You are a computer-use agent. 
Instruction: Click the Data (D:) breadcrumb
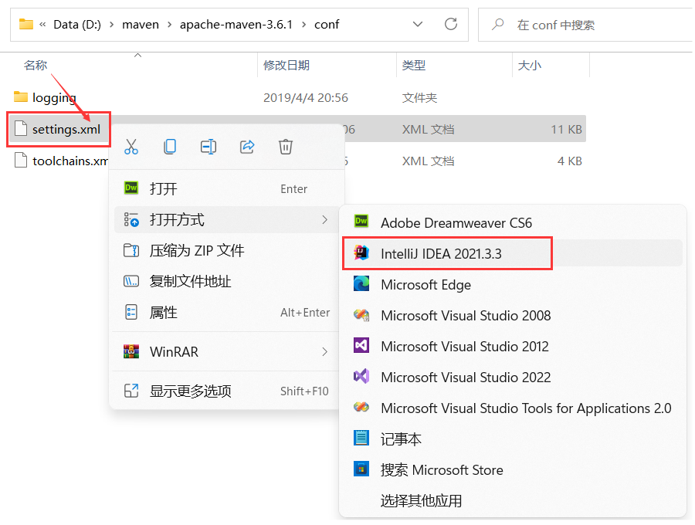(77, 25)
